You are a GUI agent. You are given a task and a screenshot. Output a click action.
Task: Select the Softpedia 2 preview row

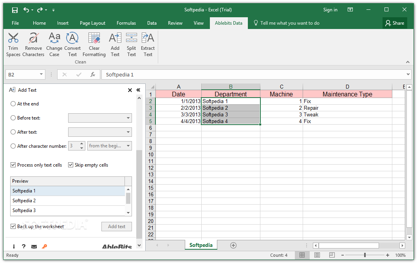click(x=68, y=201)
